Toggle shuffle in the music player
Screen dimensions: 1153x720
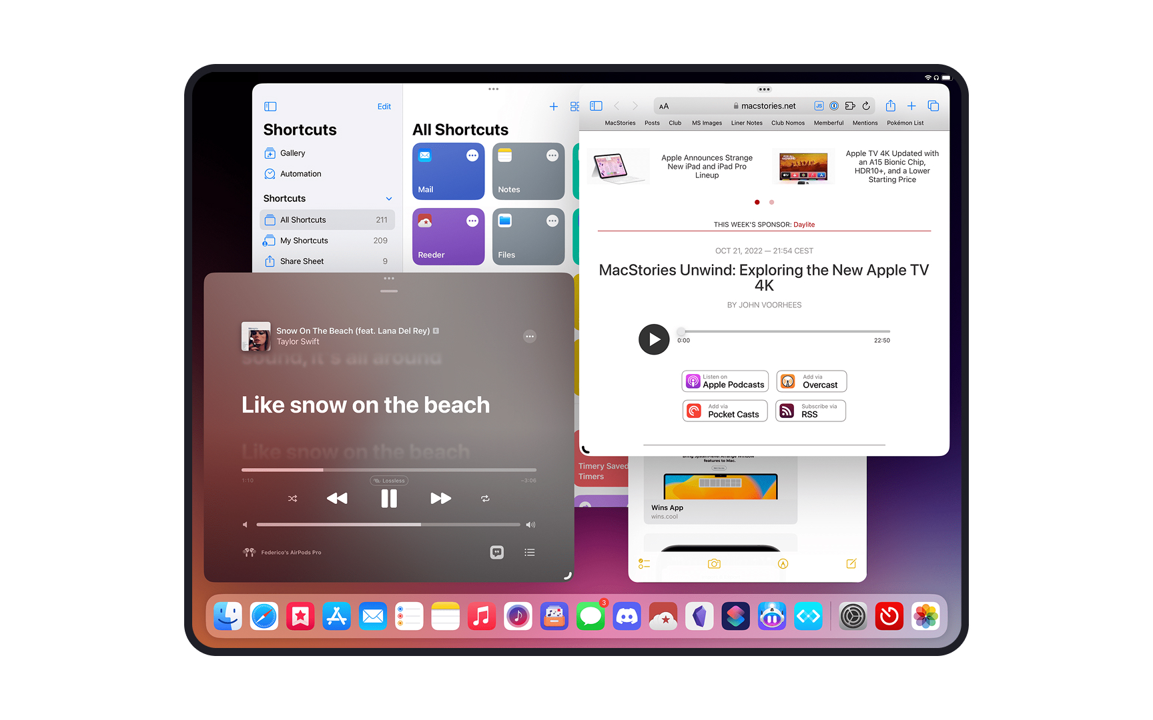(x=292, y=498)
